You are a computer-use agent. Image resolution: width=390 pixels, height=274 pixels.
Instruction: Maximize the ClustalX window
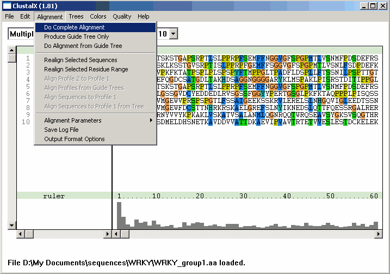click(373, 6)
